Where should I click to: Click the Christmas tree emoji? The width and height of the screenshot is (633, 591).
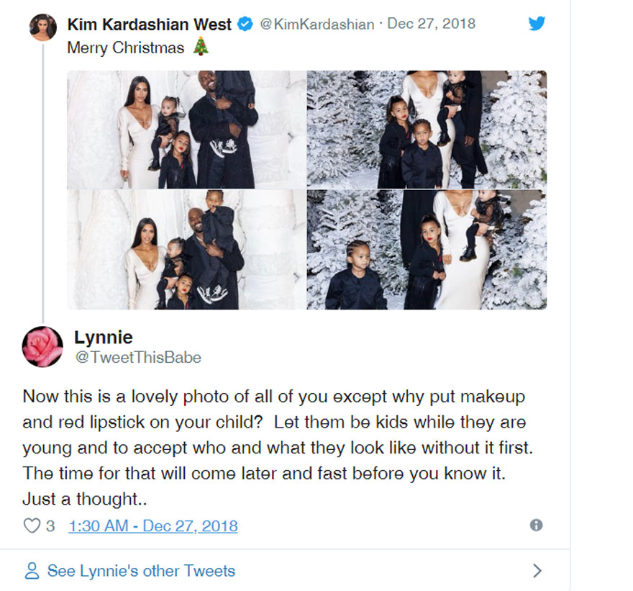click(200, 48)
